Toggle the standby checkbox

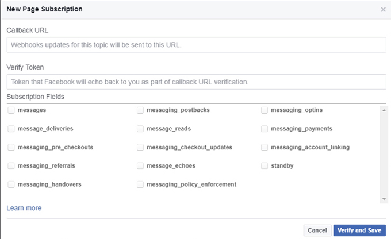pyautogui.click(x=264, y=165)
